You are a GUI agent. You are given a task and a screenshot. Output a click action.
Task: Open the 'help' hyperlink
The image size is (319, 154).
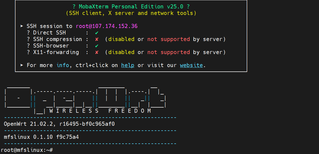[x=128, y=65]
